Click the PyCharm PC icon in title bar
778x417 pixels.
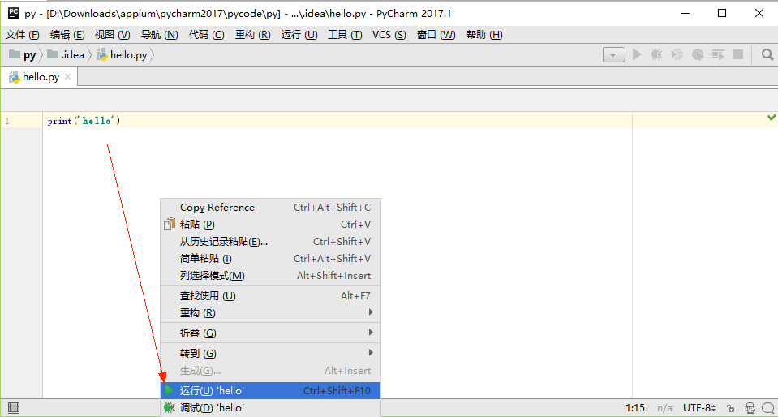coord(14,13)
